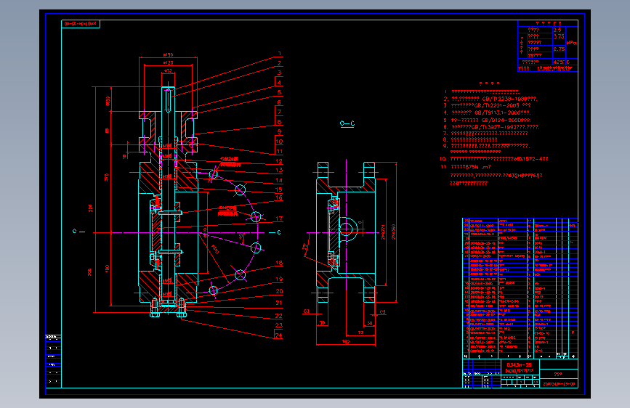Click part balloon number 12
The image size is (630, 408).
[x=279, y=161]
